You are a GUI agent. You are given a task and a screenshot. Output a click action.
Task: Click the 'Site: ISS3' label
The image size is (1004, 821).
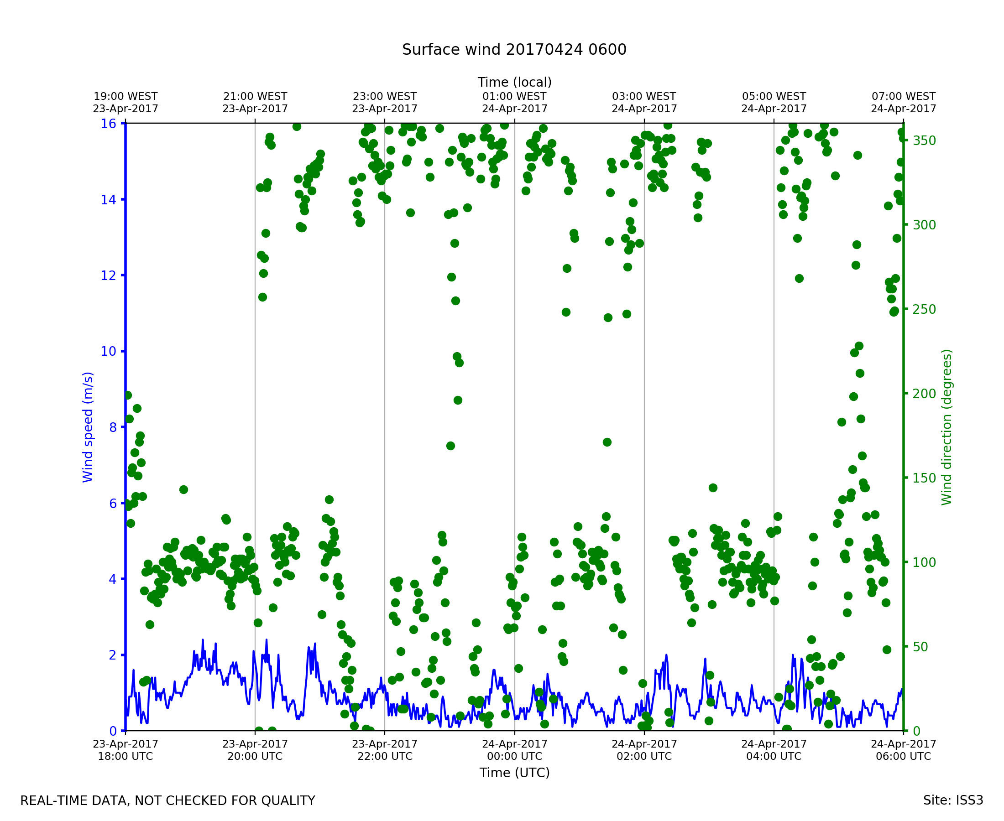[x=953, y=800]
